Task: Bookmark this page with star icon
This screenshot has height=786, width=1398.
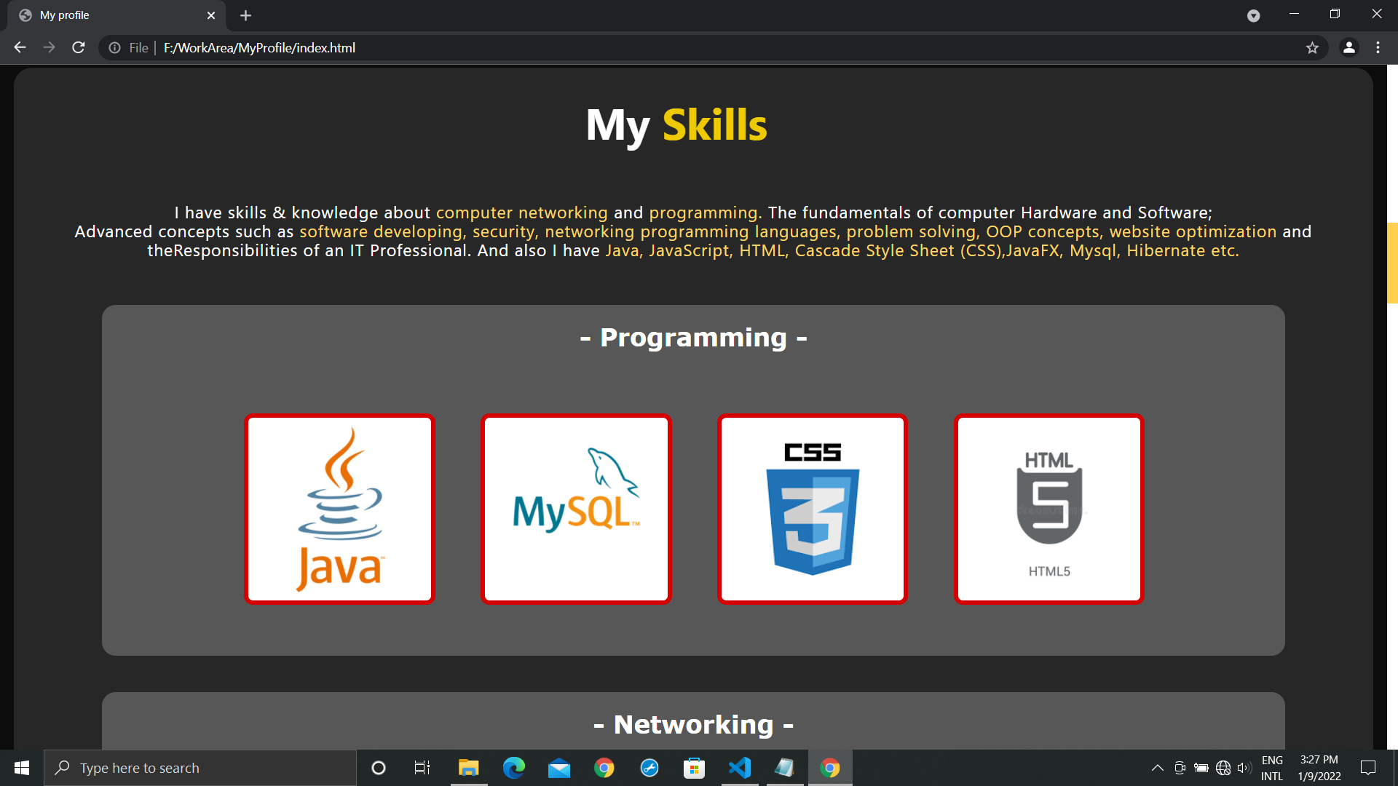Action: click(x=1312, y=47)
